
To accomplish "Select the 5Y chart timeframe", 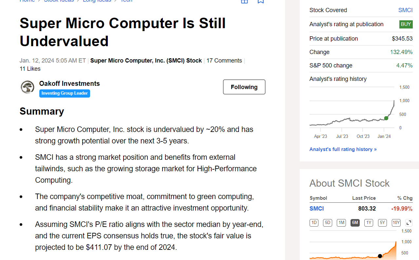I will point(382,222).
